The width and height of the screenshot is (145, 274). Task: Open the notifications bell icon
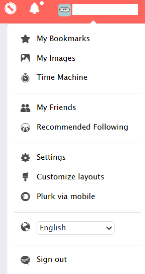click(34, 8)
